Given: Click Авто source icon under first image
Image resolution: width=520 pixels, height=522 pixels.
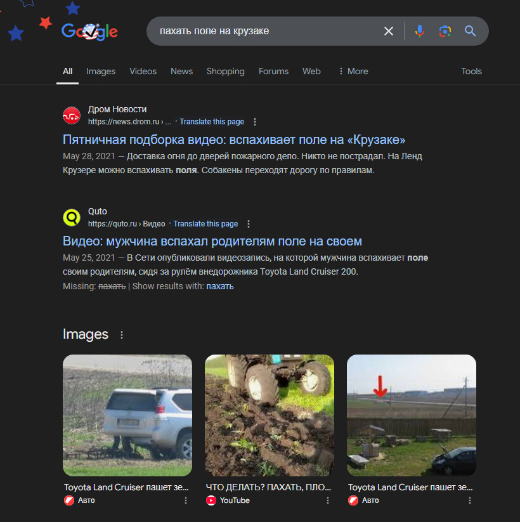Looking at the screenshot, I should click(x=69, y=500).
